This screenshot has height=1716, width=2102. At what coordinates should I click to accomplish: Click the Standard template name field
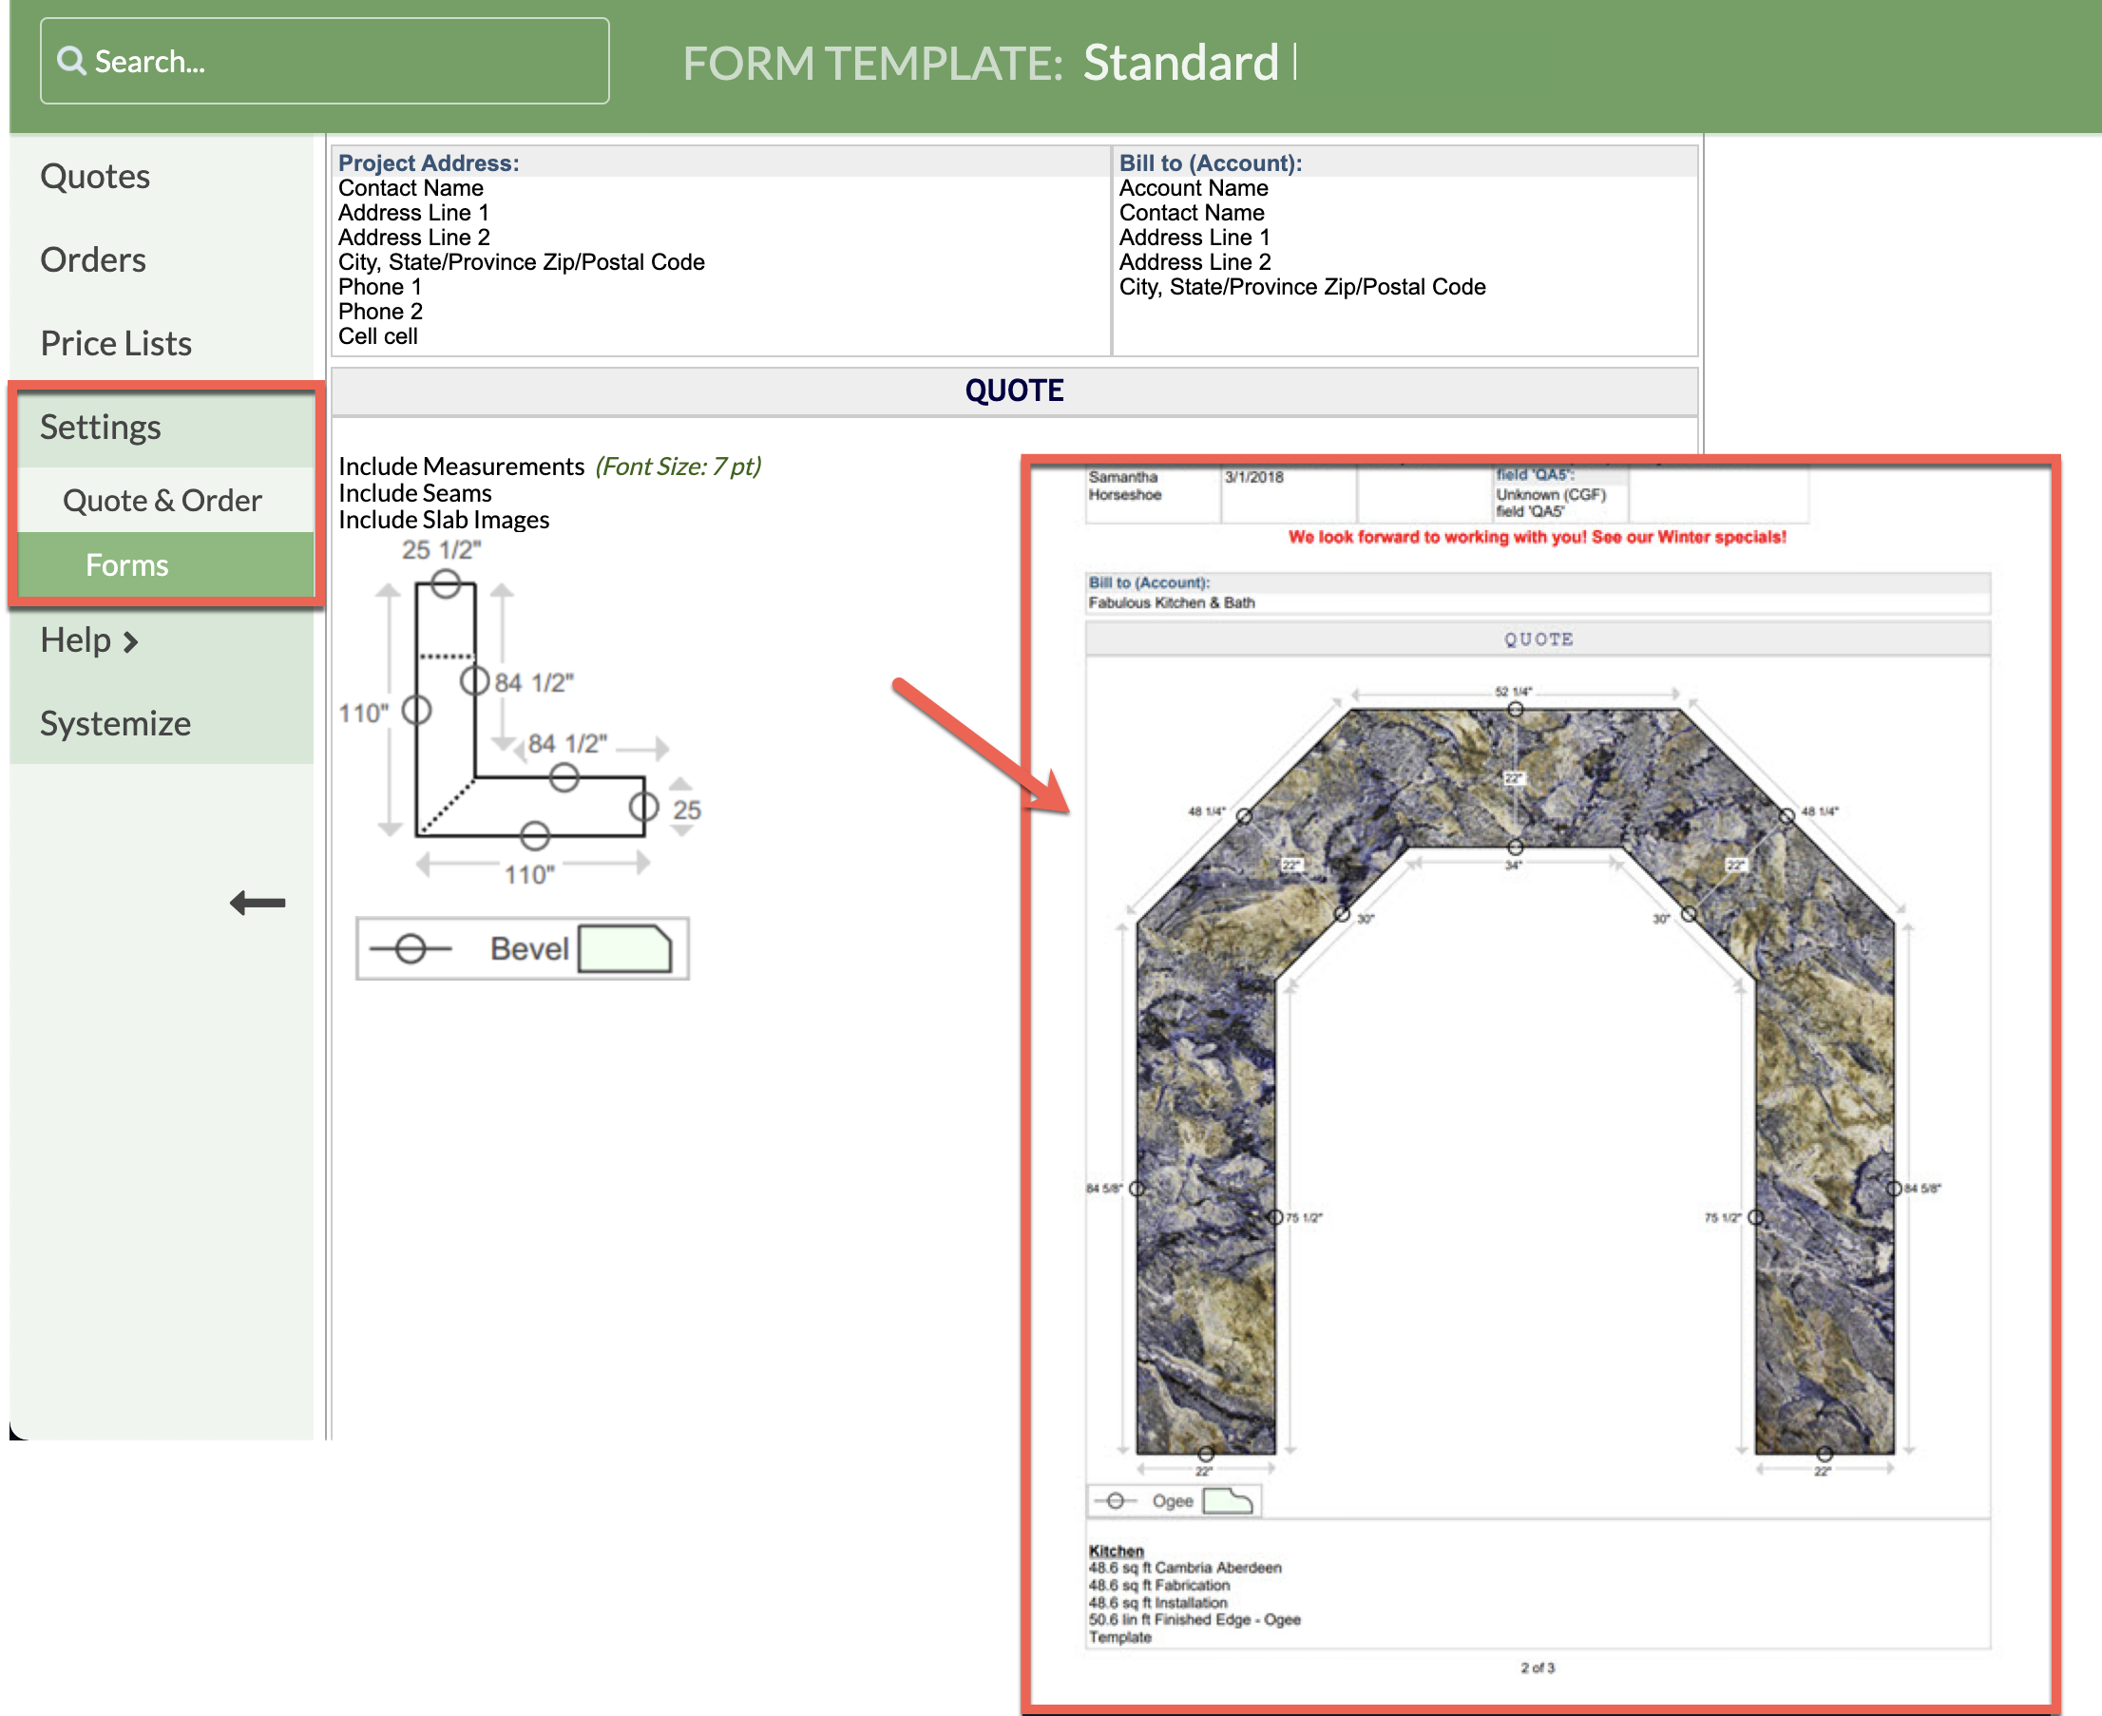[1180, 64]
